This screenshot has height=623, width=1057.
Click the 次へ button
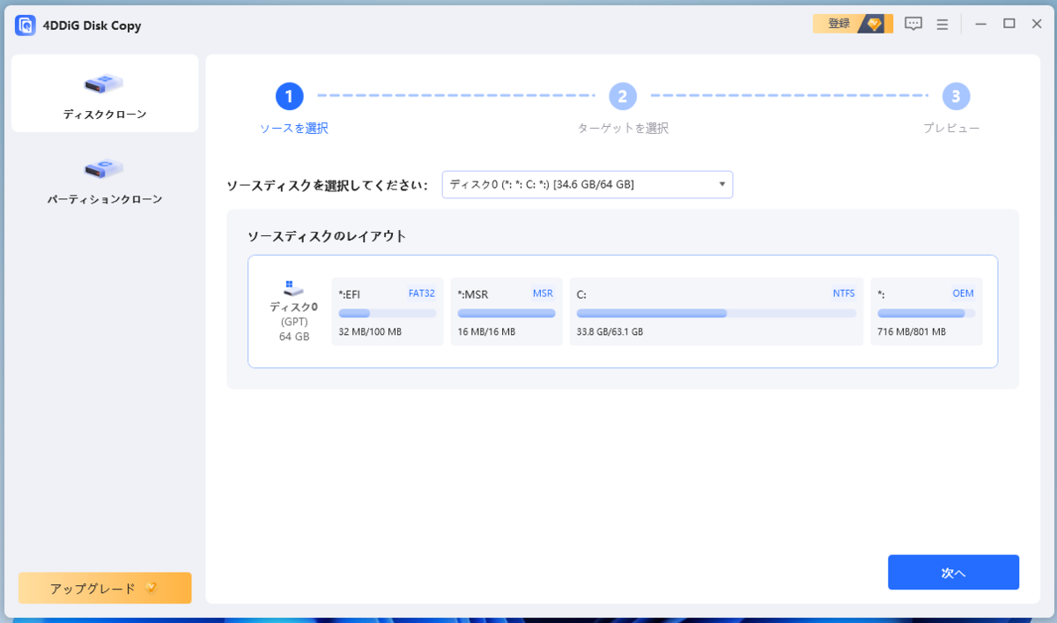coord(953,572)
